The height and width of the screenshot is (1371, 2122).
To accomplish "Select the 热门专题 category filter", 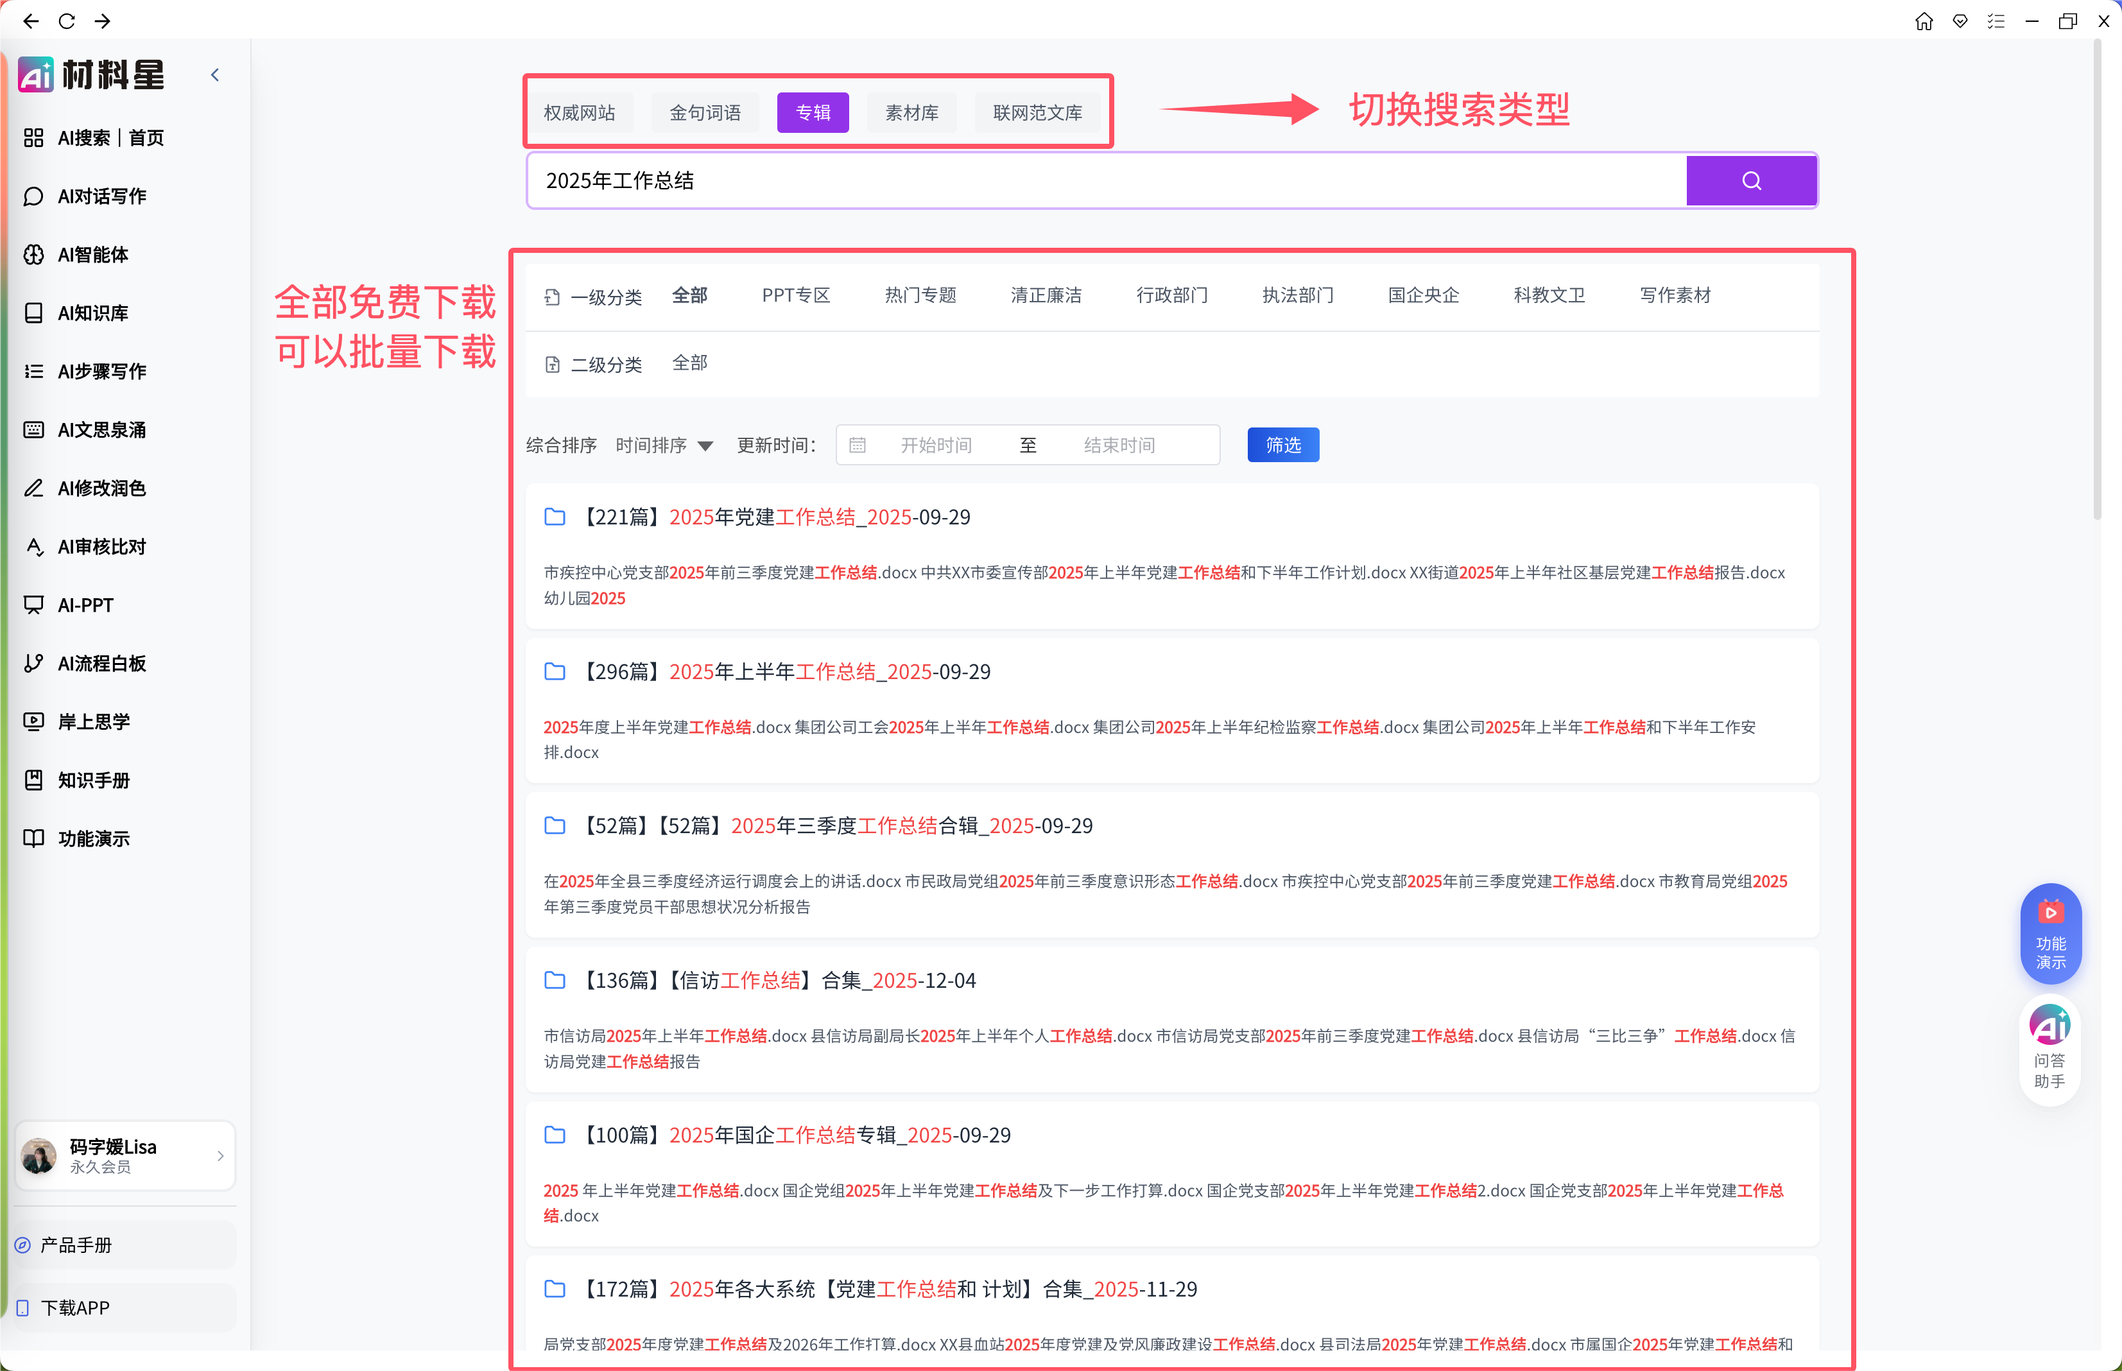I will (920, 295).
